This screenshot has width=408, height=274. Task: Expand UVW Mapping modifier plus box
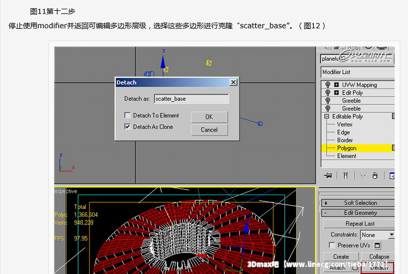coord(336,85)
